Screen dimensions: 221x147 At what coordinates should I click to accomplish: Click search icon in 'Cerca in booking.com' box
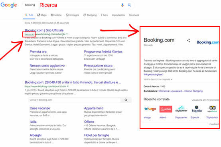[x=126, y=100]
